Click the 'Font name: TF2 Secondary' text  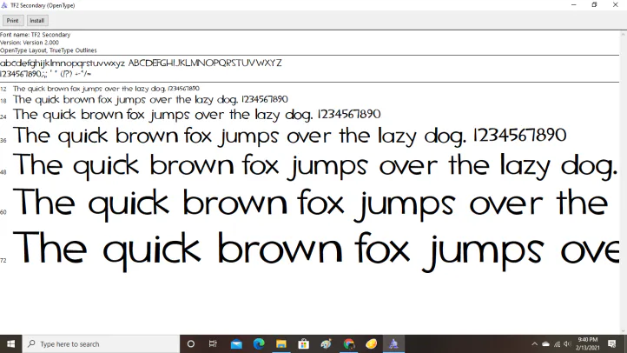[36, 35]
